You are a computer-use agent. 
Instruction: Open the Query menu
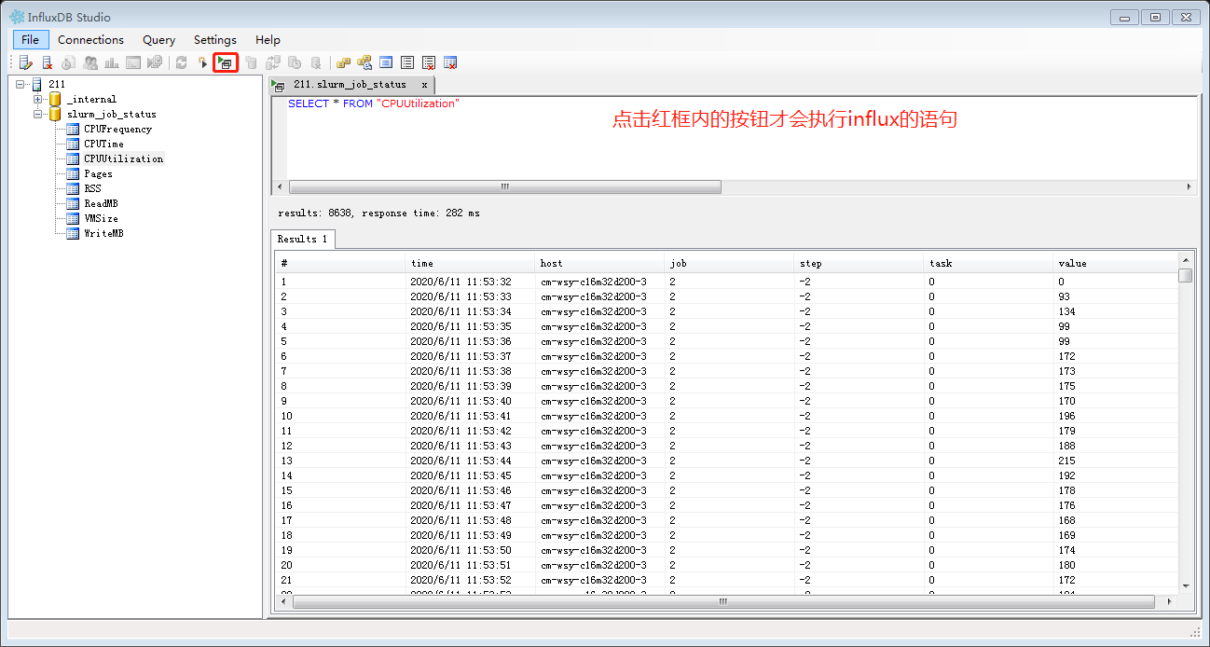[158, 40]
